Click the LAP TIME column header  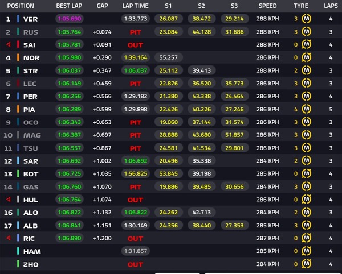pos(135,6)
